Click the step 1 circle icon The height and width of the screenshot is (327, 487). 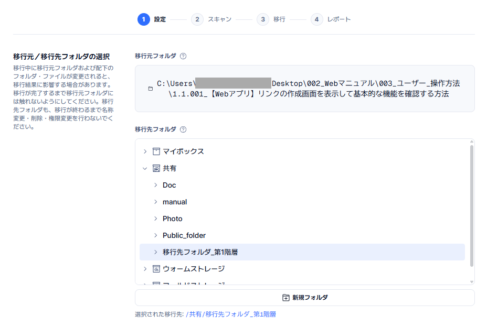[x=143, y=19]
